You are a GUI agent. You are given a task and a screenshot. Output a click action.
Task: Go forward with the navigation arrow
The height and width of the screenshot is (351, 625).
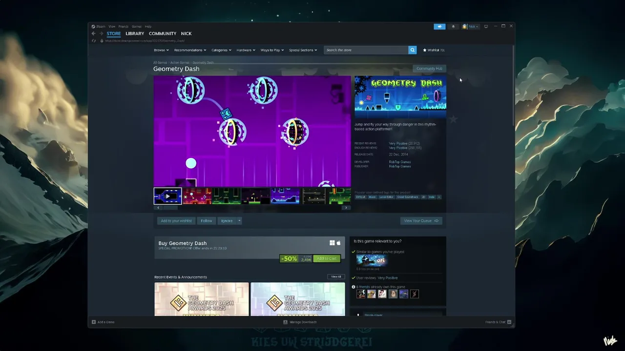102,34
